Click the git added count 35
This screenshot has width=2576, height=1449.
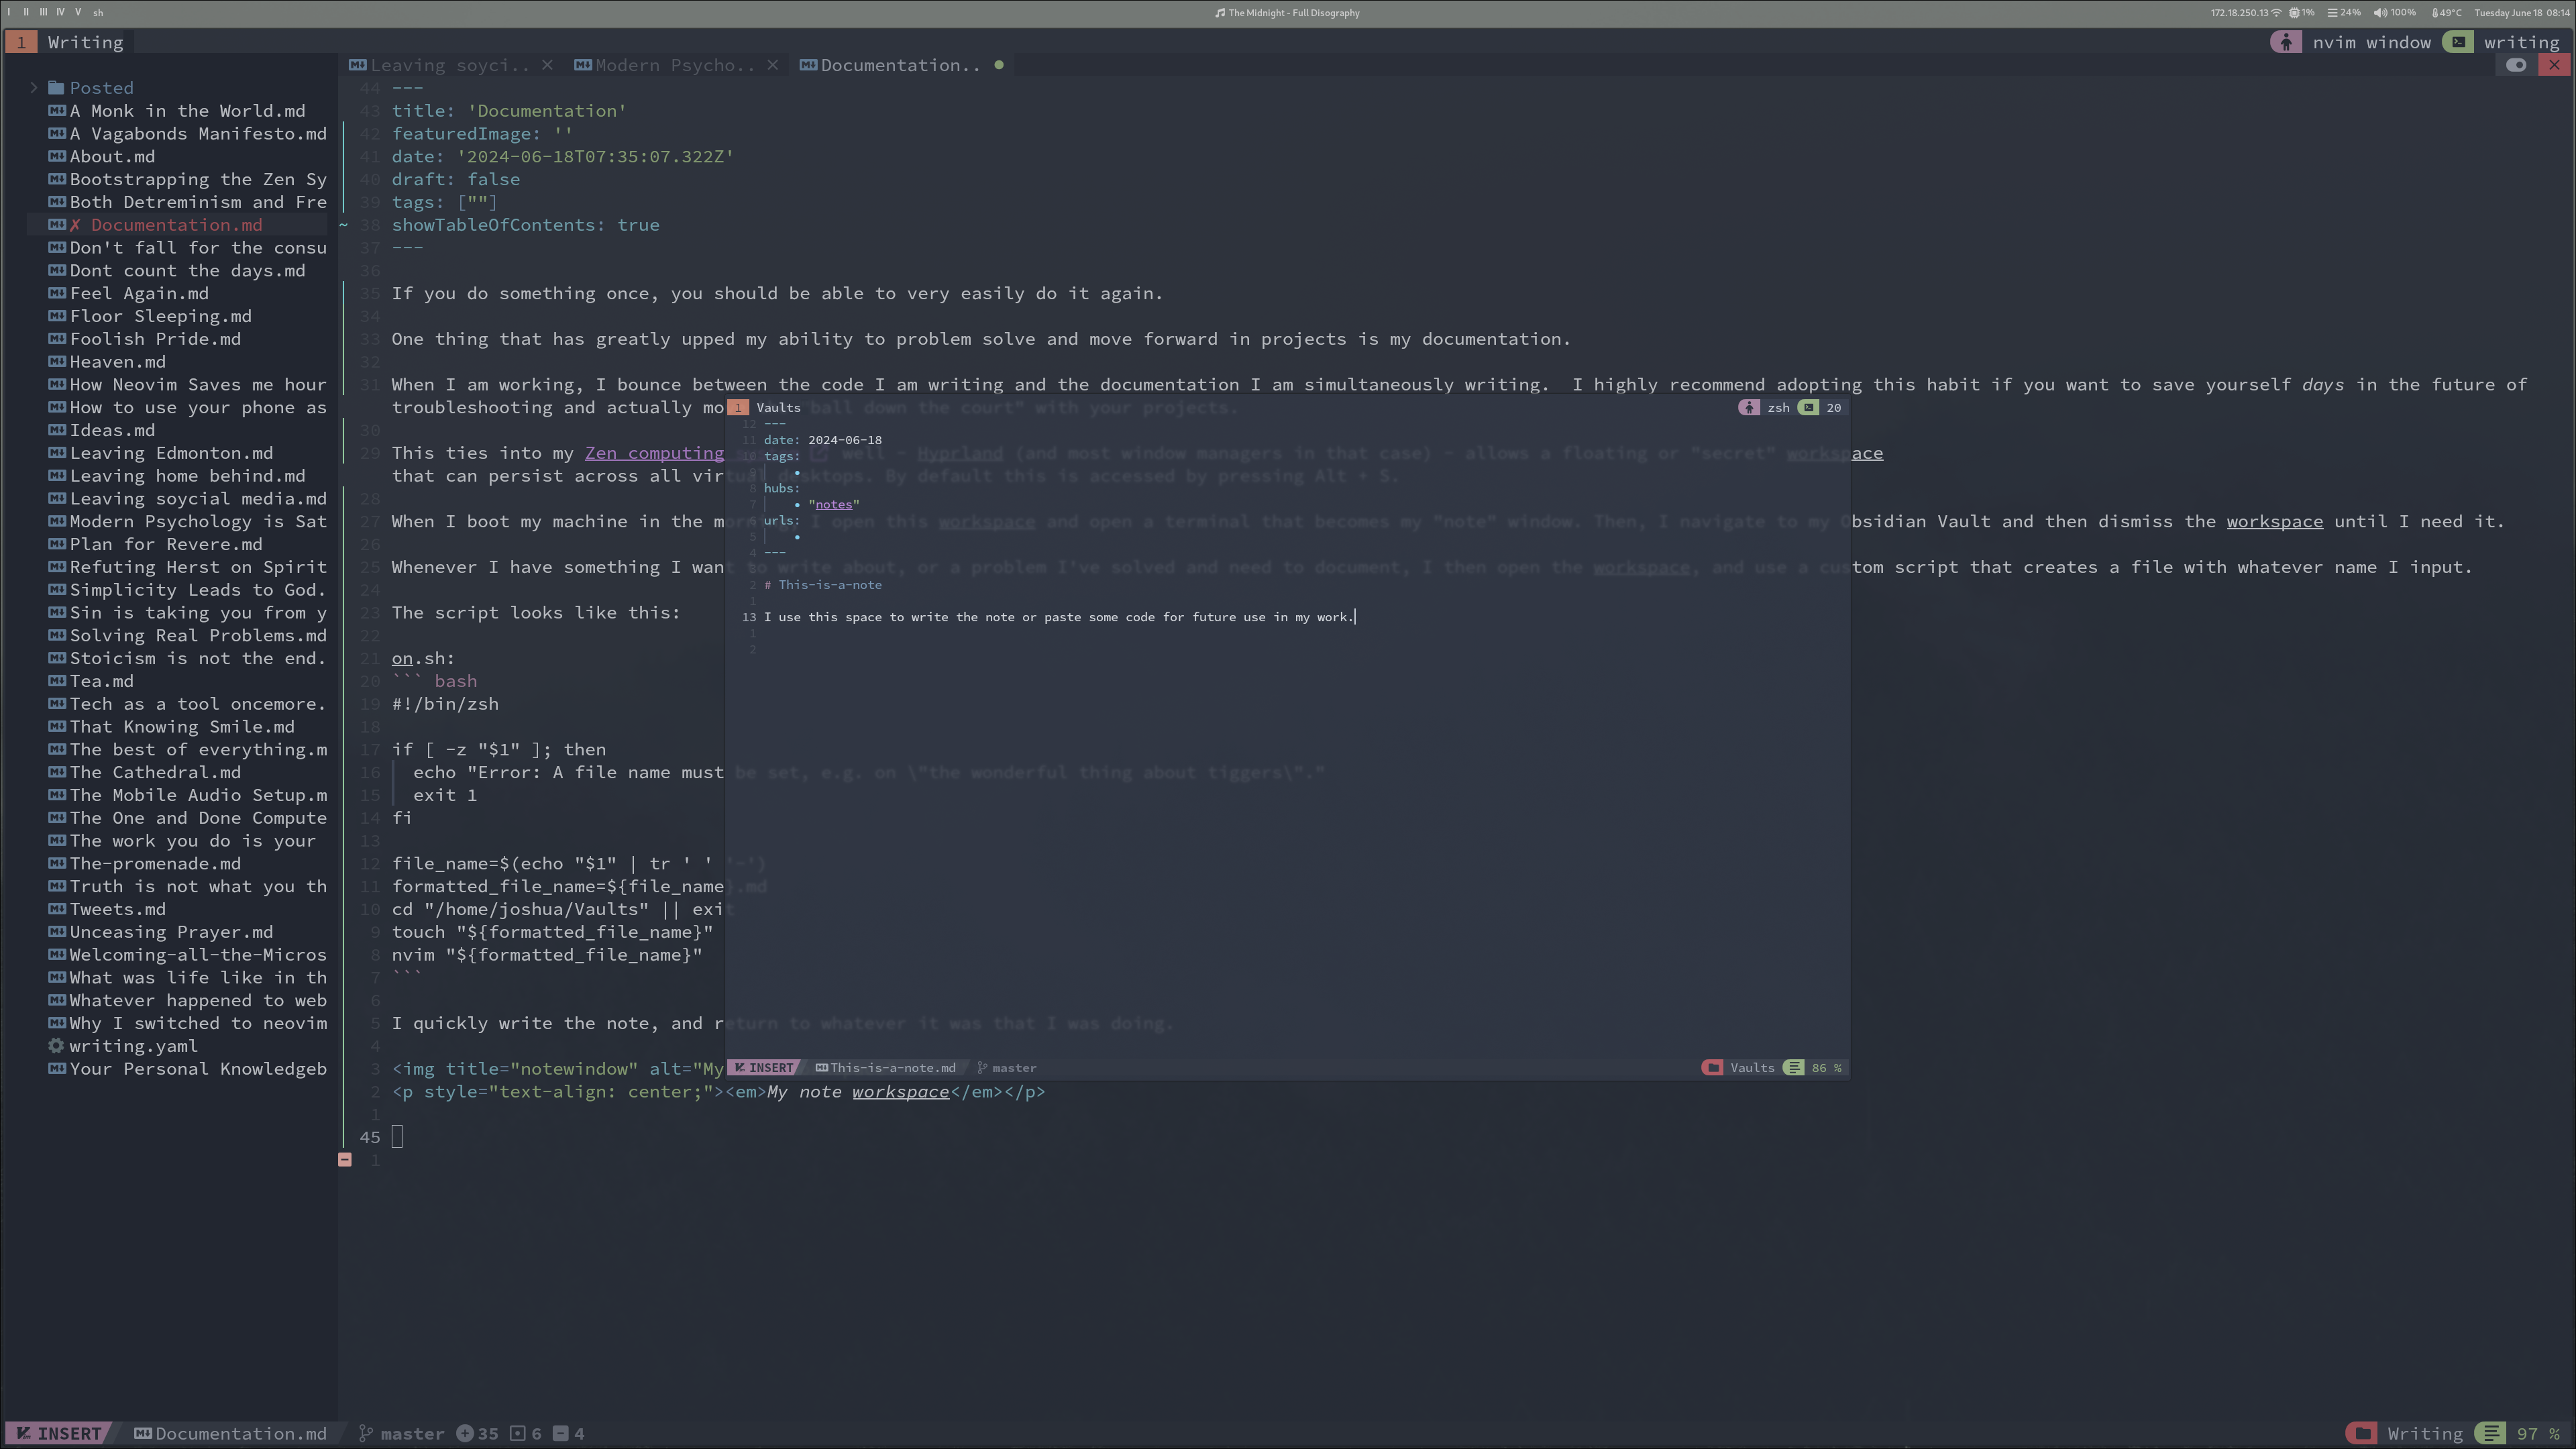pyautogui.click(x=477, y=1434)
